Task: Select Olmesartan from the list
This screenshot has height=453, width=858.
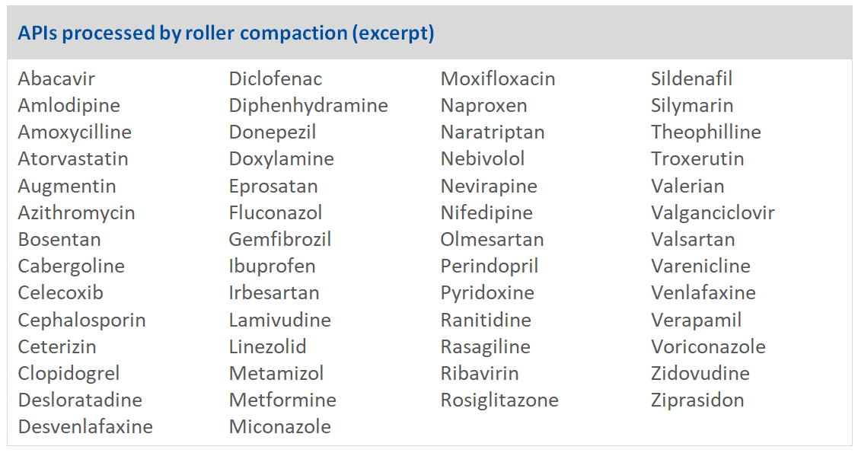Action: point(493,240)
